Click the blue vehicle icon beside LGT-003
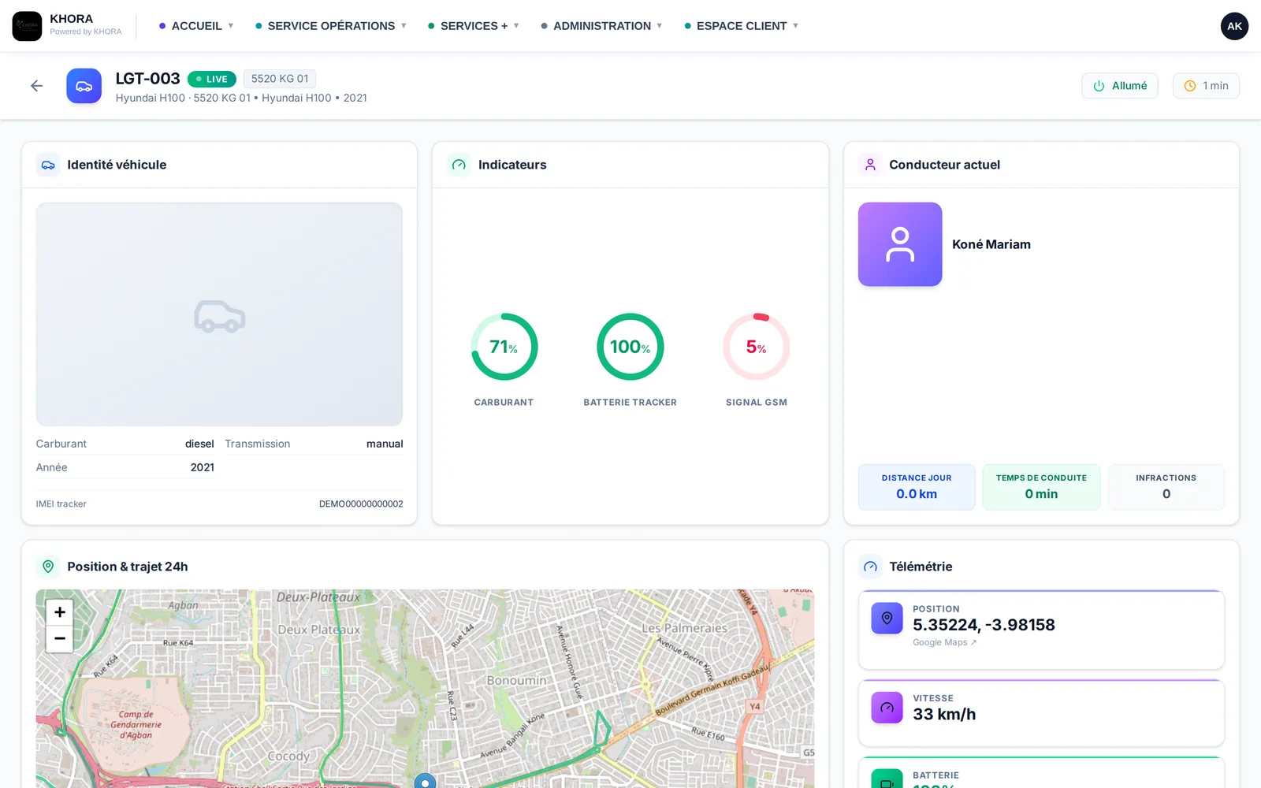 point(84,86)
